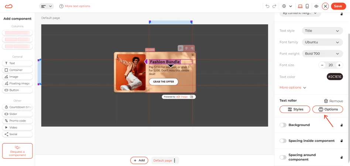The width and height of the screenshot is (350, 166).
Task: Click lock icon beside Background
Action: [x=342, y=125]
